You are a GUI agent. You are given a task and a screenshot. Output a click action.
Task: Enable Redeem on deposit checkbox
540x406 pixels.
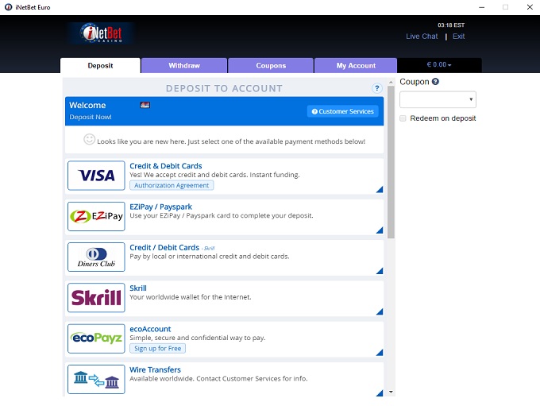point(403,118)
